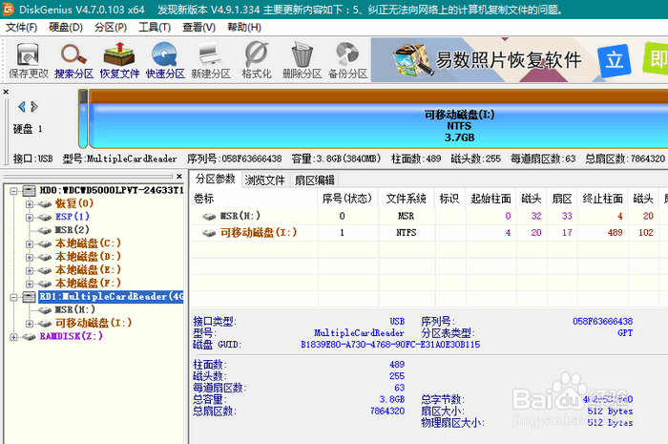Viewport: 668px width, 444px height.
Task: Select the highlighted RD1:MultipleCardReader tree item
Action: (x=111, y=297)
